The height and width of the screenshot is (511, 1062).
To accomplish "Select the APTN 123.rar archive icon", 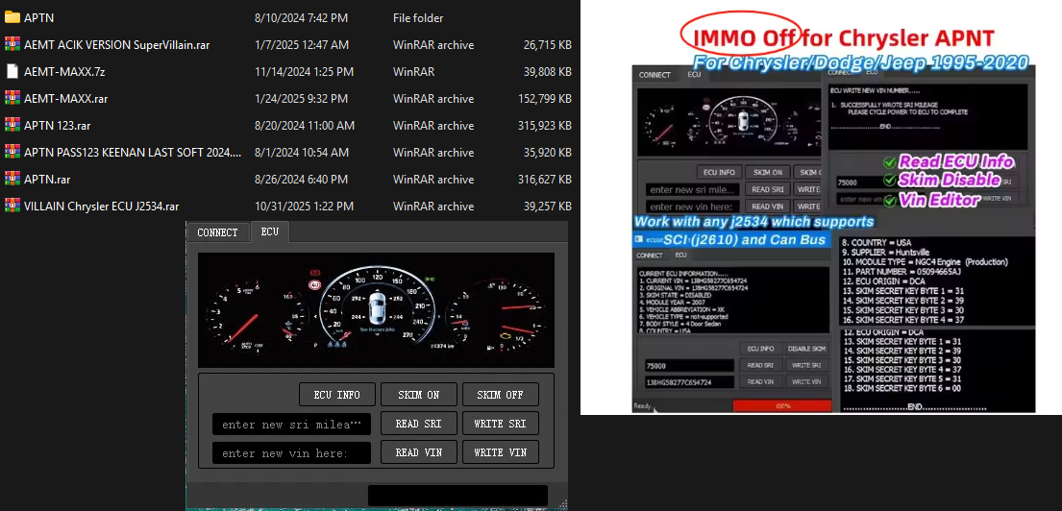I will point(12,125).
